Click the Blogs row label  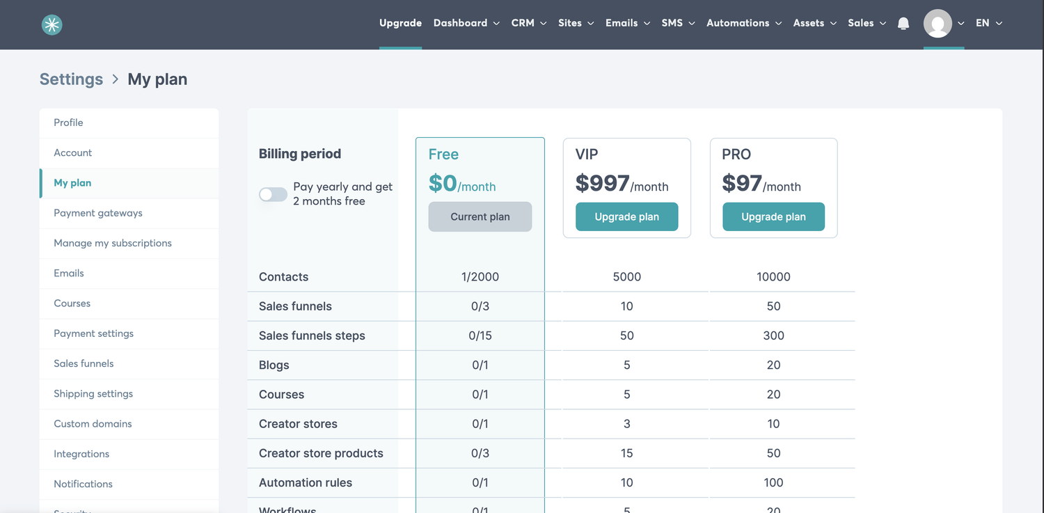point(274,365)
